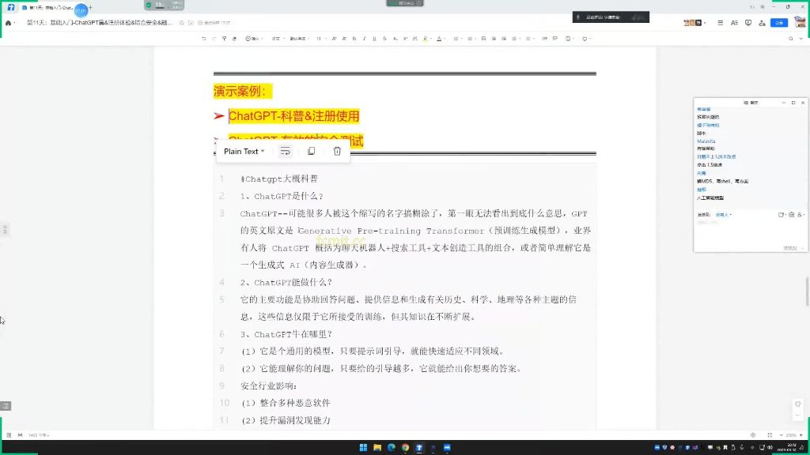
Task: Apply the yellow highlight color
Action: click(425, 39)
